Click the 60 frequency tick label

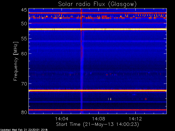pos(24,54)
